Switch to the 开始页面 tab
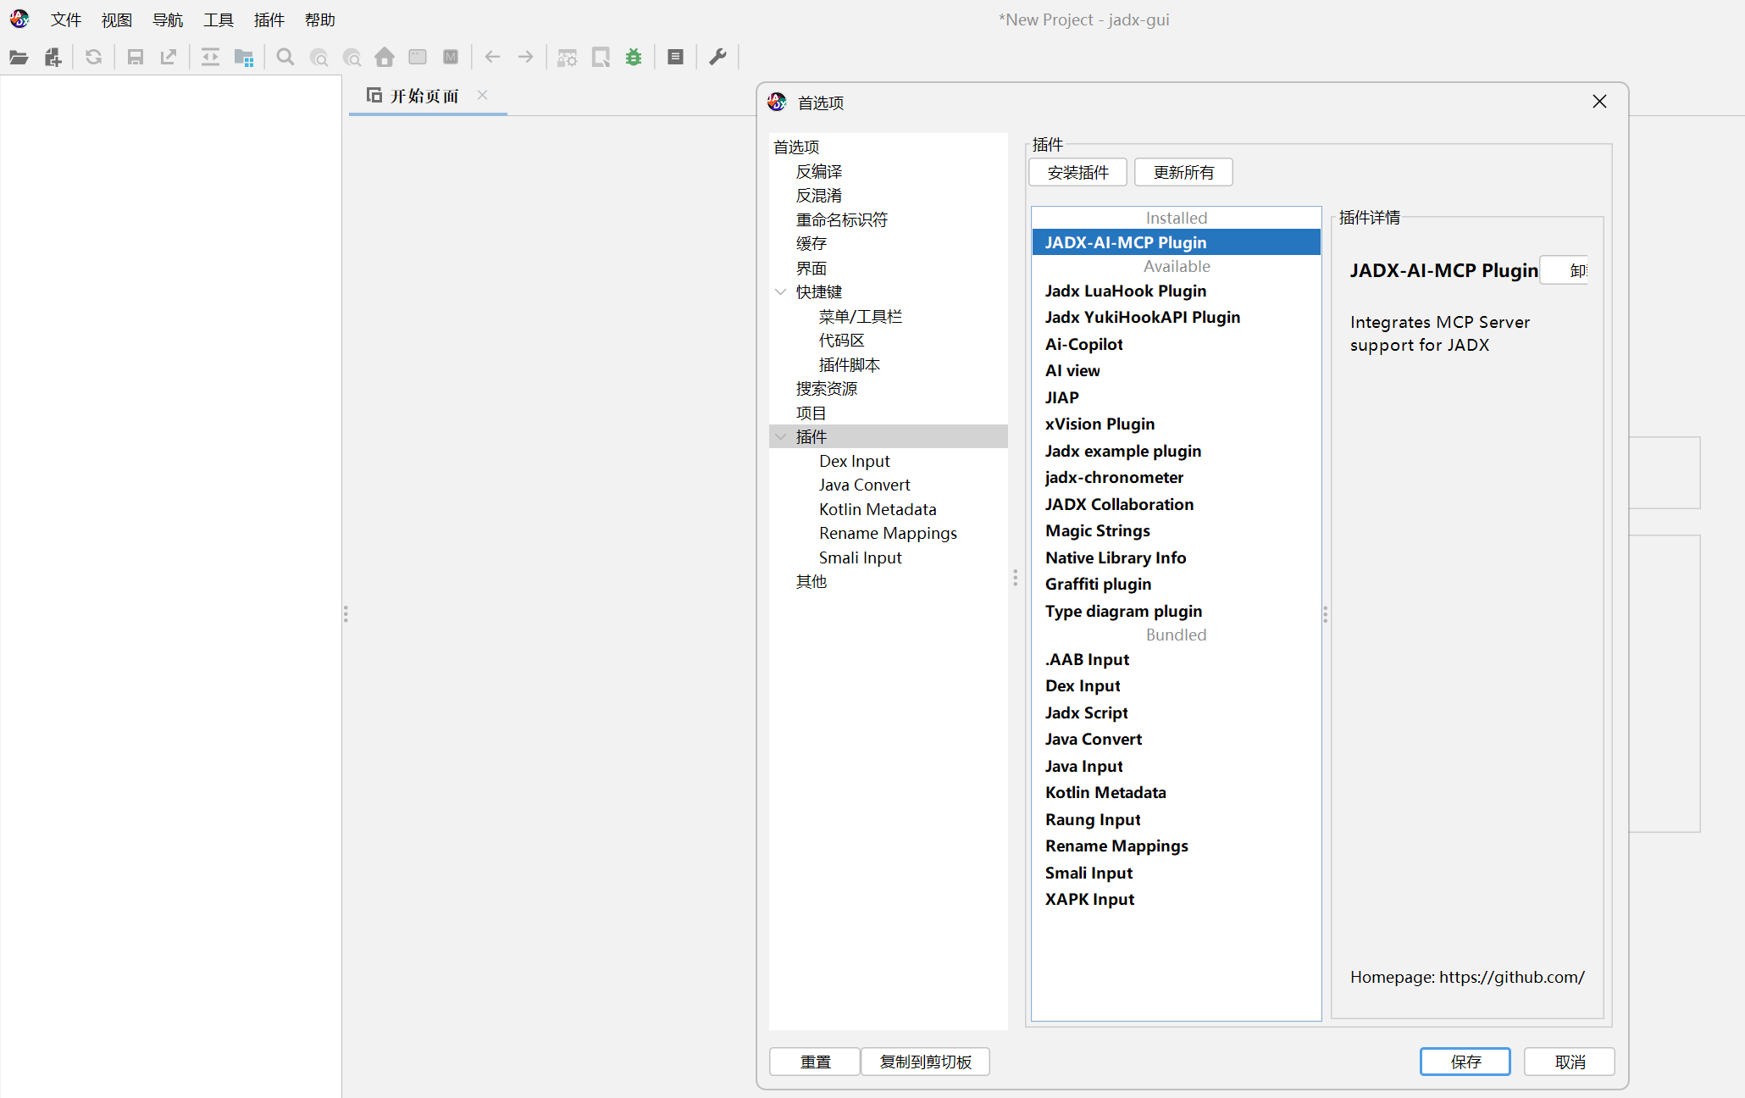 tap(424, 96)
